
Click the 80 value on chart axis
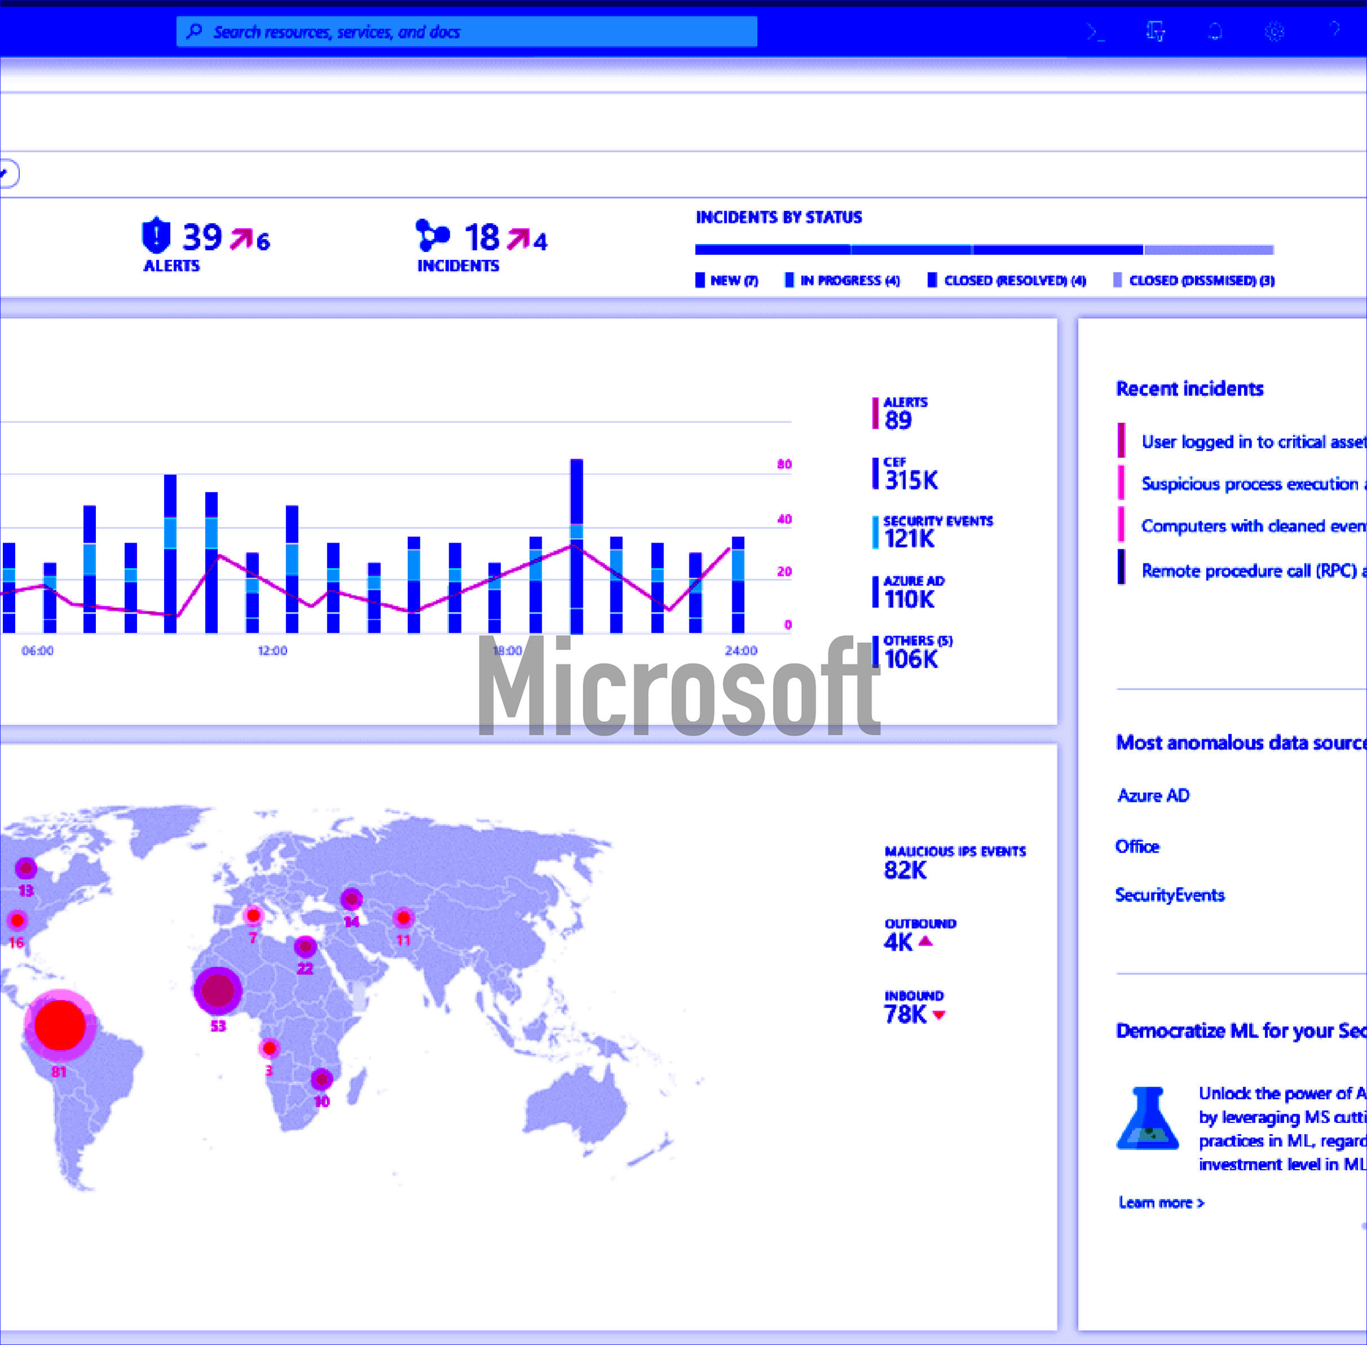click(x=785, y=464)
